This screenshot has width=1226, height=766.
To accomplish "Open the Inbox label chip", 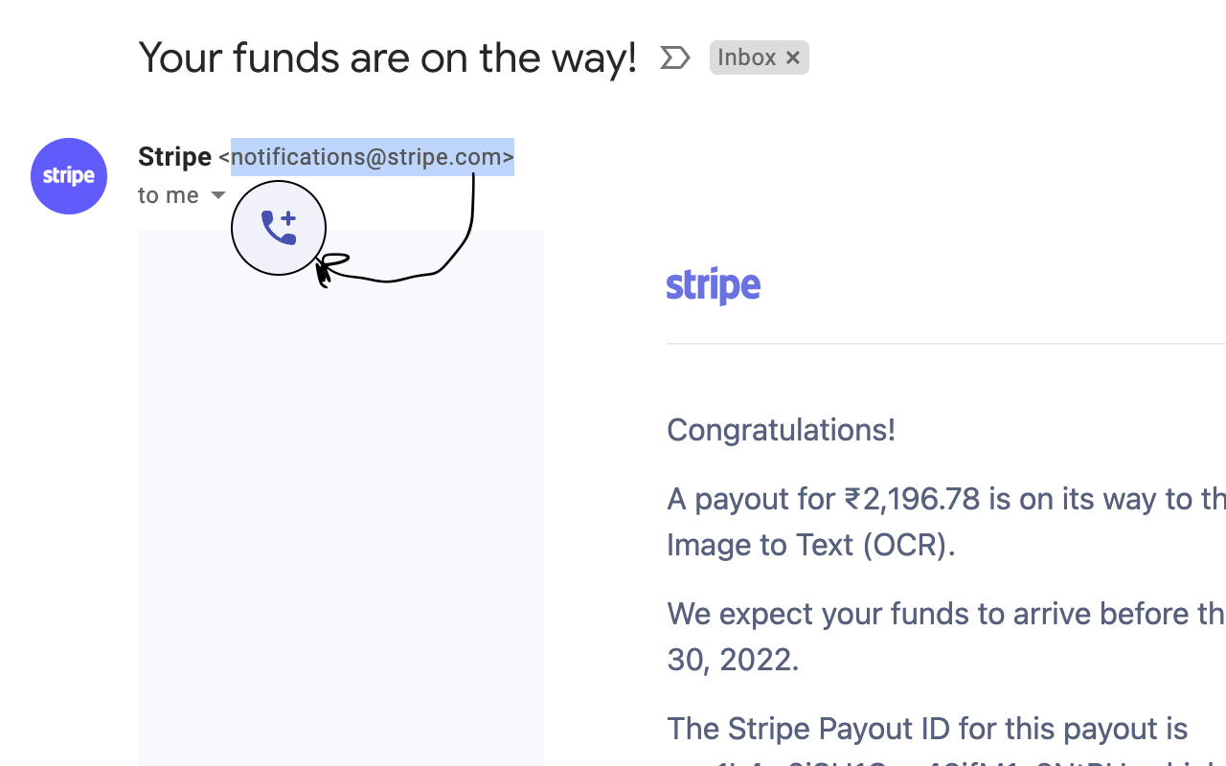I will 746,58.
